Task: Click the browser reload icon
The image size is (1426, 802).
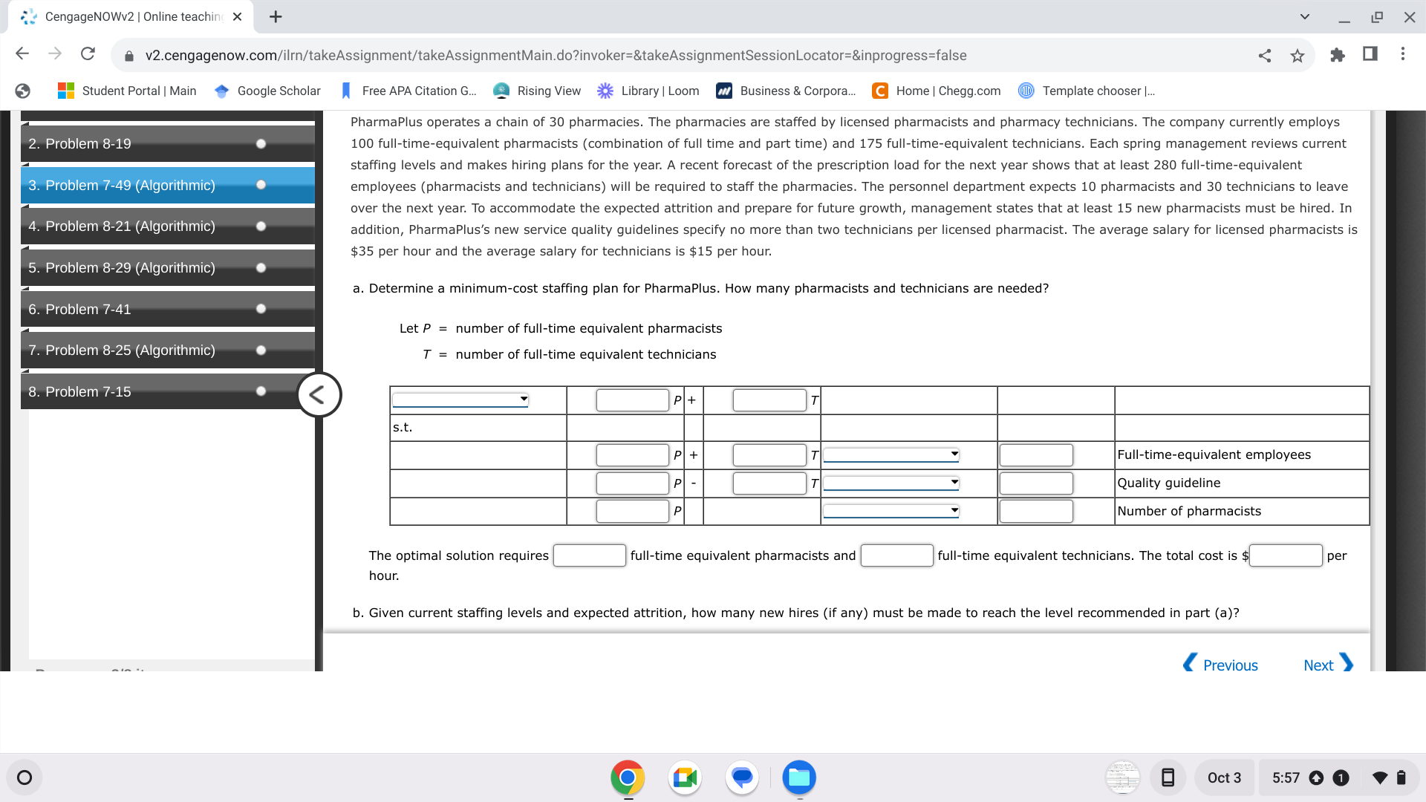Action: point(88,54)
